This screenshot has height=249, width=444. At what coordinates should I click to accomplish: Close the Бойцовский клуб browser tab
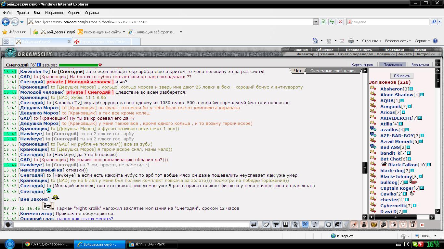pyautogui.click(x=69, y=41)
